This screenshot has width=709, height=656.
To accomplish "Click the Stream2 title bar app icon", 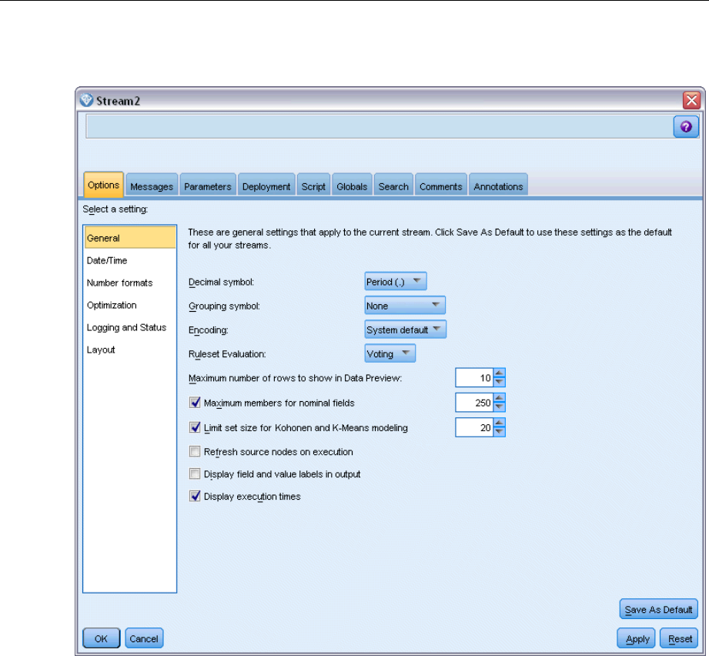I will click(85, 100).
